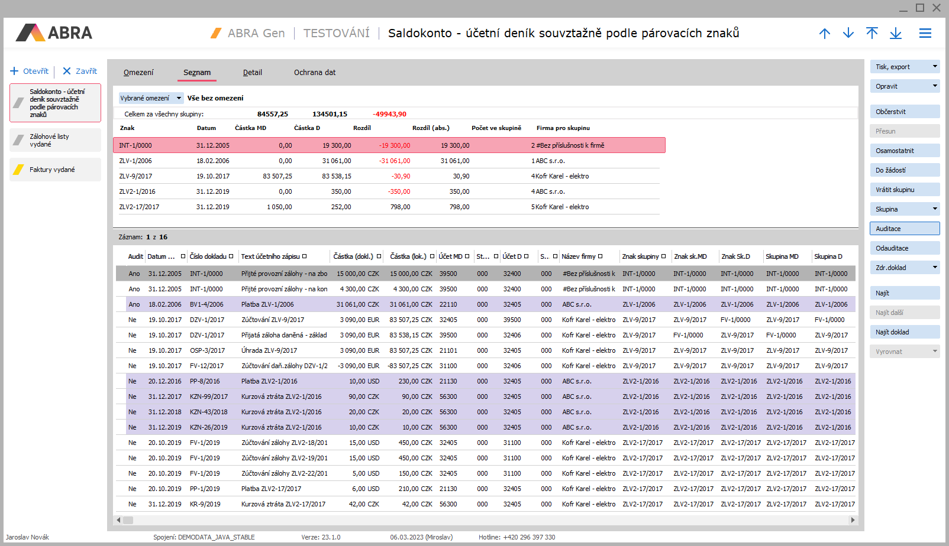This screenshot has width=949, height=546.
Task: Click the Zavřít X icon
Action: 67,71
